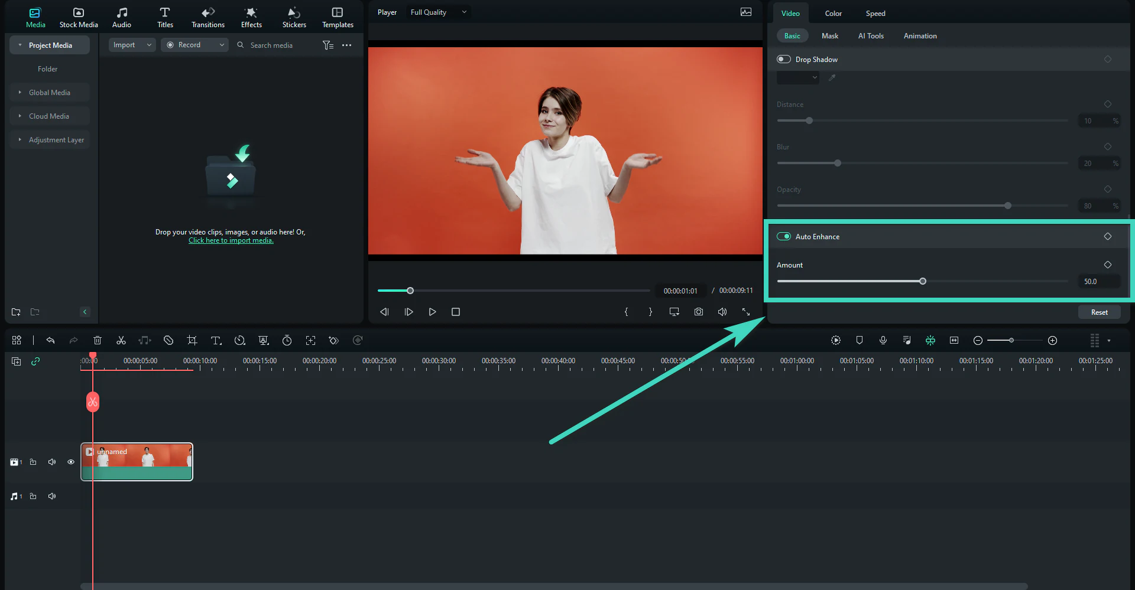Hide video track 1 with eye icon
The width and height of the screenshot is (1135, 590).
(x=71, y=462)
